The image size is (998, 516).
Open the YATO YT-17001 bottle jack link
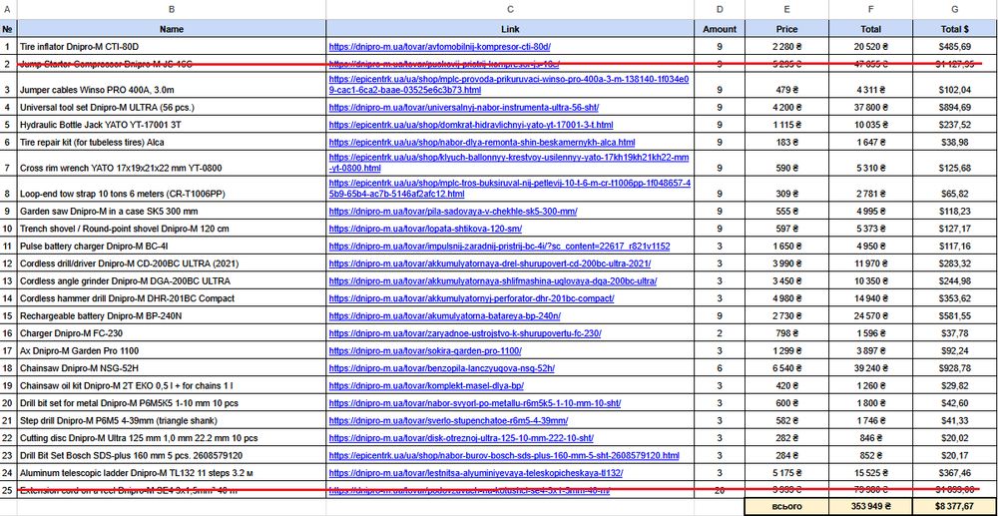(471, 125)
